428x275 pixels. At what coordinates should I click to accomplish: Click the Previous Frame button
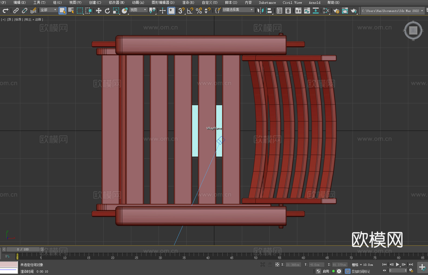click(391, 264)
